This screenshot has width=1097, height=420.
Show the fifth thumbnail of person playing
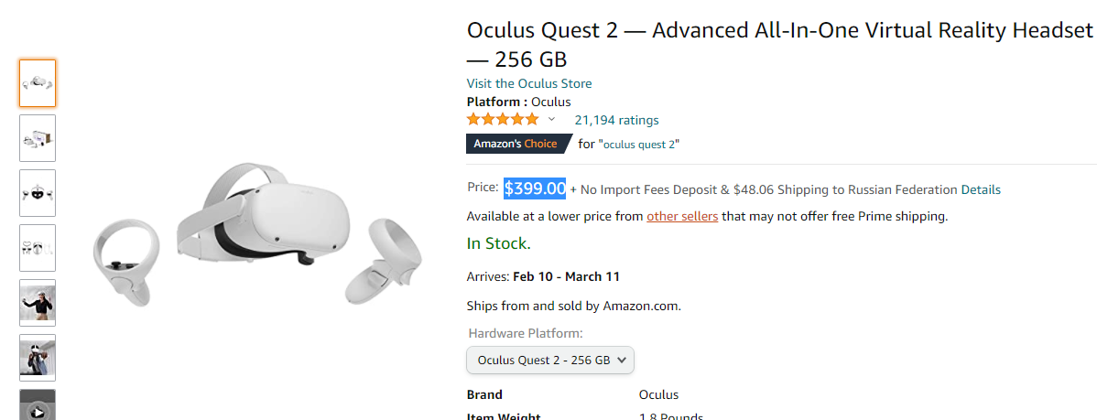click(38, 303)
